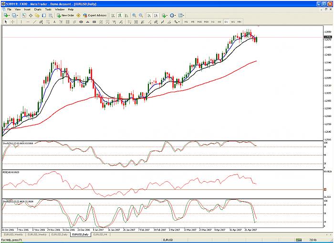Select the ellipse drawing tool
Viewport: 334px width, 243px height.
point(81,22)
